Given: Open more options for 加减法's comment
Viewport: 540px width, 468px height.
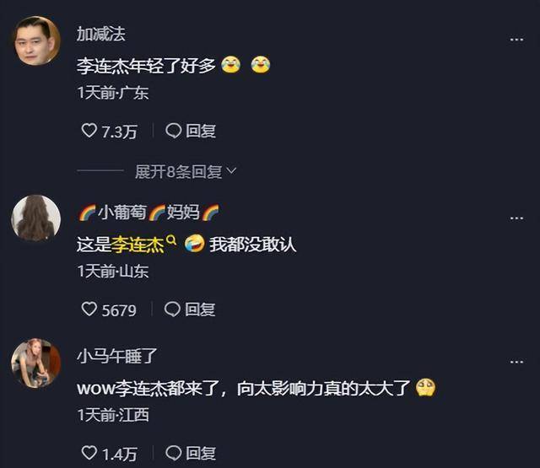Looking at the screenshot, I should [x=516, y=40].
